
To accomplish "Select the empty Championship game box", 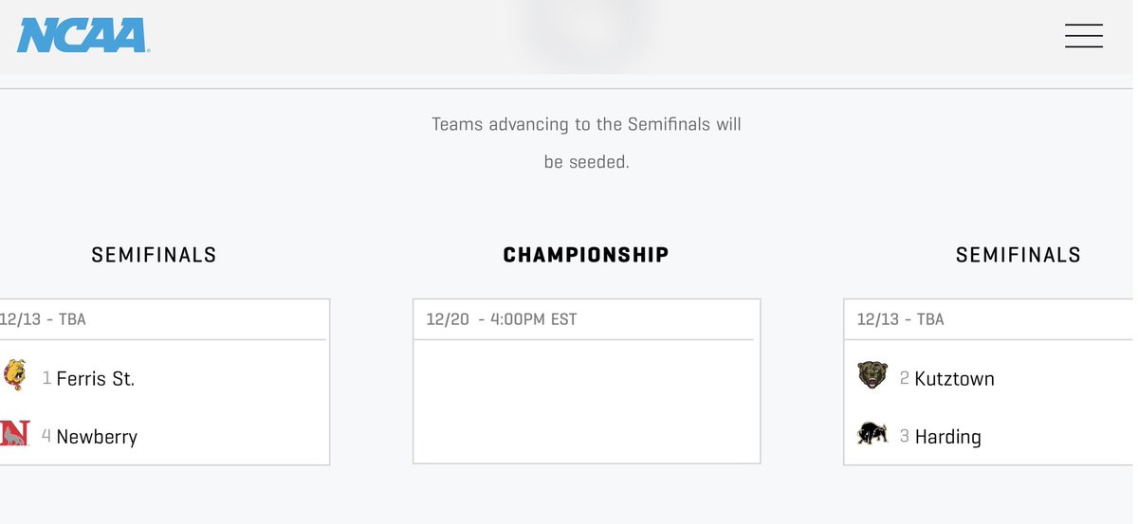I will coord(586,403).
